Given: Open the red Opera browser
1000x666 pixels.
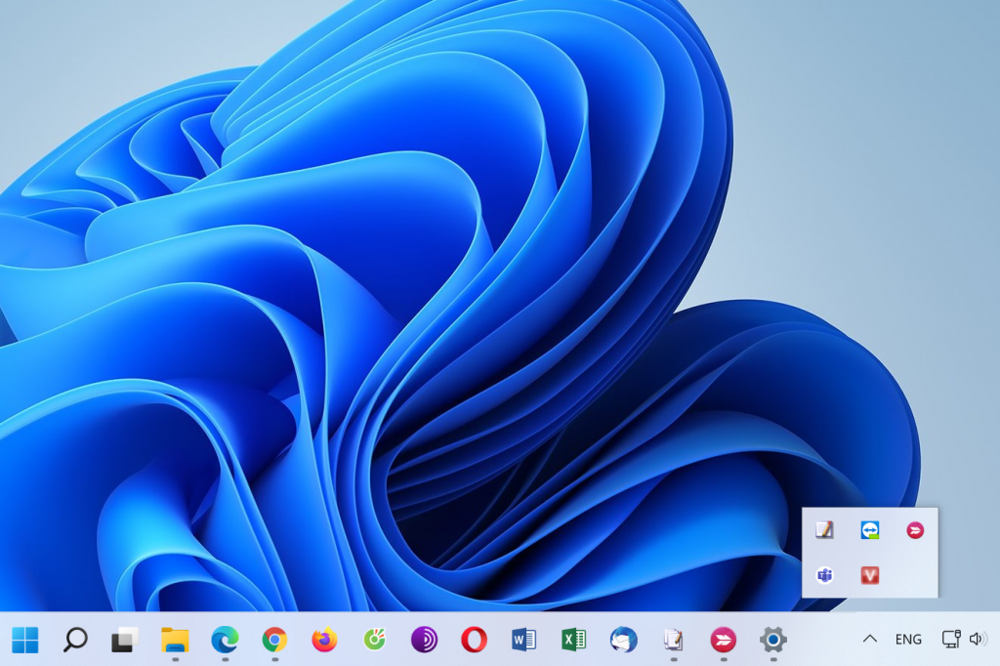Looking at the screenshot, I should [x=474, y=640].
